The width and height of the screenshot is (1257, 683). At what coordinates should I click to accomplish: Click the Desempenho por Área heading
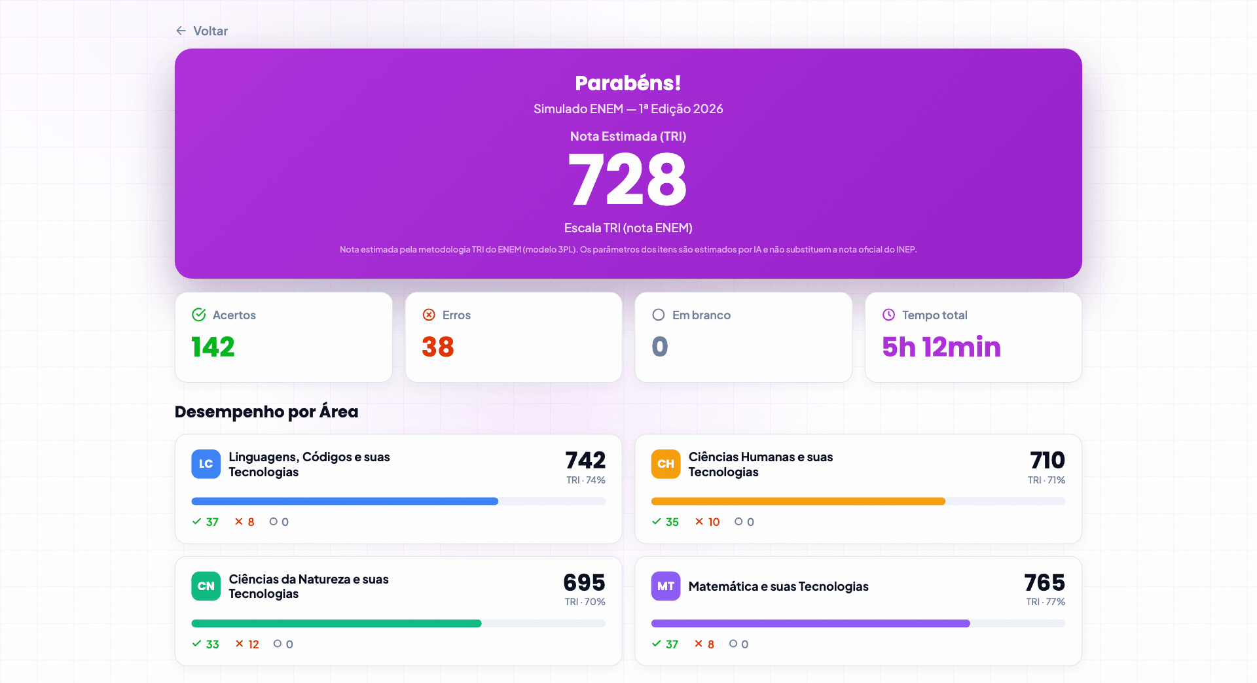266,412
